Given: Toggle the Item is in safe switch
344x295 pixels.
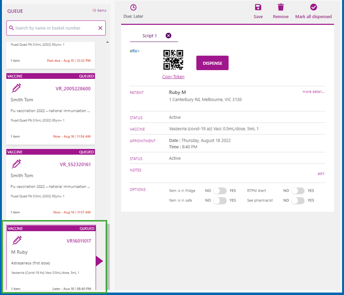Looking at the screenshot, I should point(220,201).
